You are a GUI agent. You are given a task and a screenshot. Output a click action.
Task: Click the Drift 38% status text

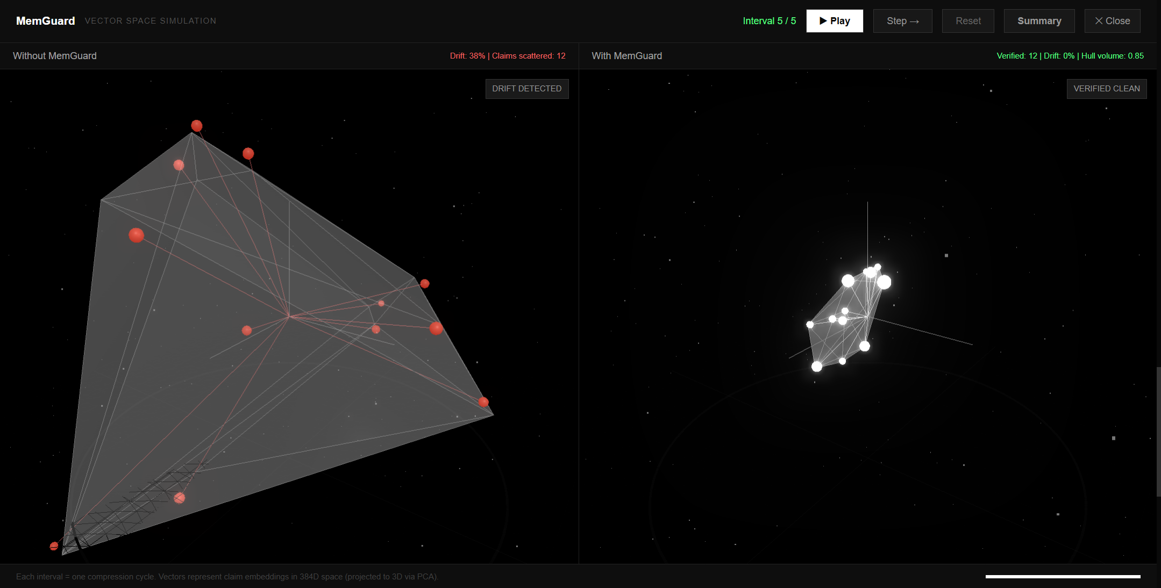pyautogui.click(x=467, y=56)
